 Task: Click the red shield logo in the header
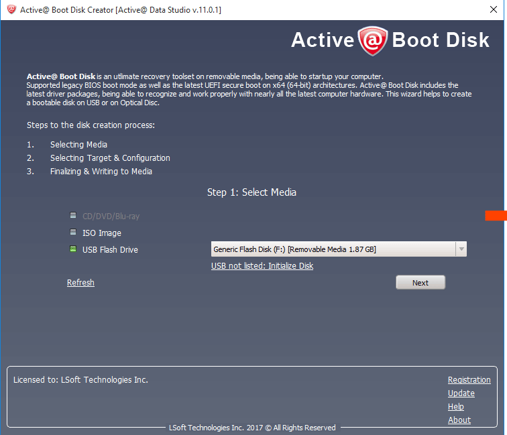372,40
